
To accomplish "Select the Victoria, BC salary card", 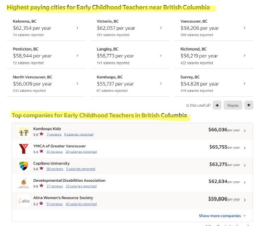I will point(130,28).
